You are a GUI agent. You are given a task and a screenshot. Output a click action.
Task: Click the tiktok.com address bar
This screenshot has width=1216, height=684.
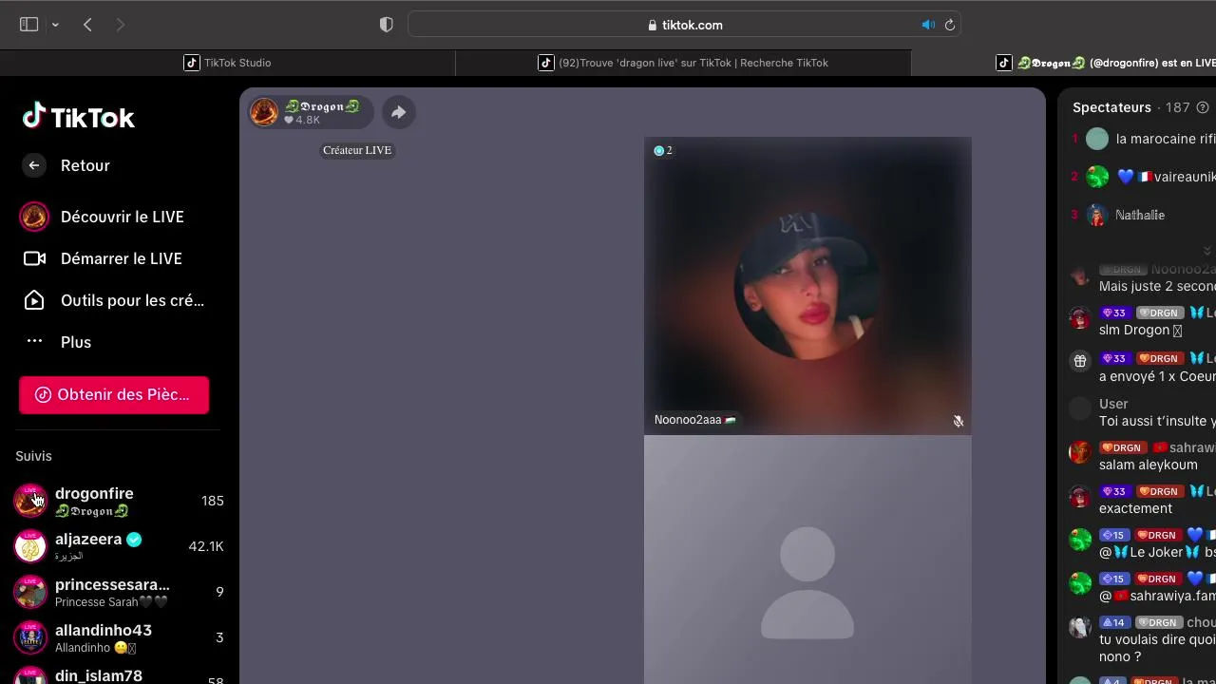pyautogui.click(x=684, y=25)
